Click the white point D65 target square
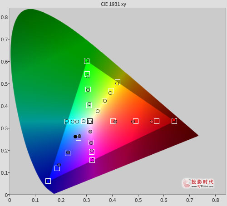227x206 pixels. [x=90, y=121]
